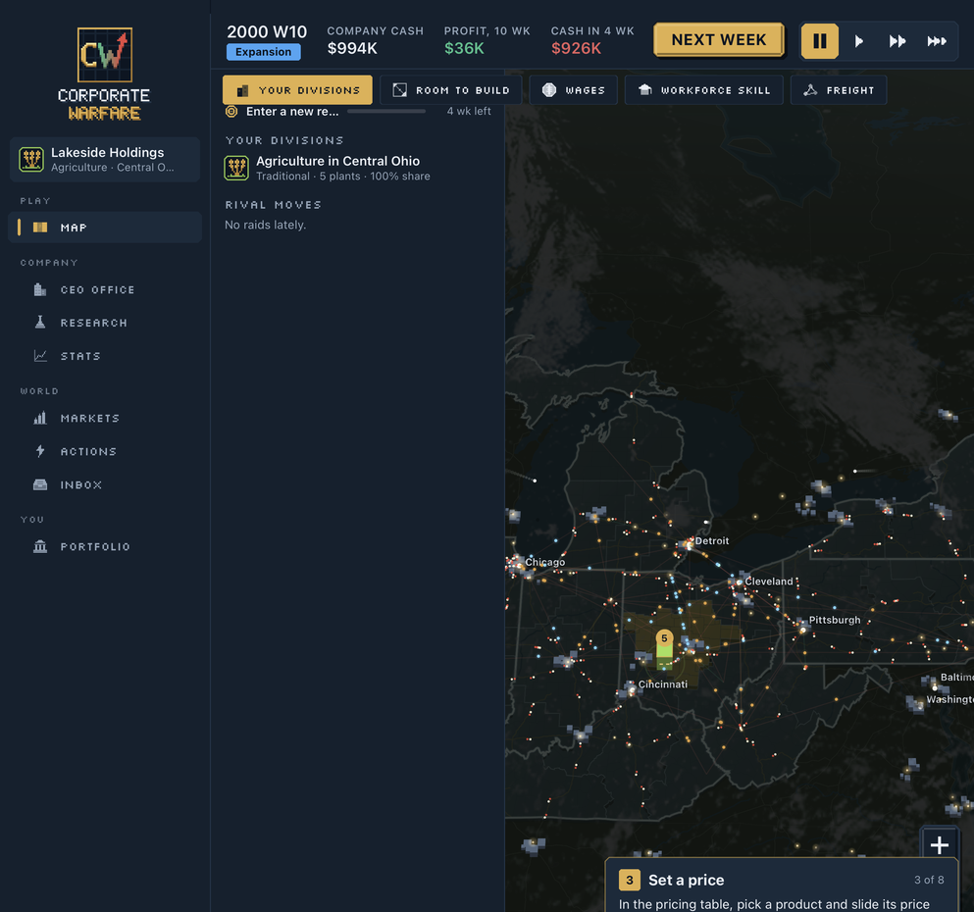Click the Your Divisions tab icon
The width and height of the screenshot is (974, 912).
click(243, 90)
